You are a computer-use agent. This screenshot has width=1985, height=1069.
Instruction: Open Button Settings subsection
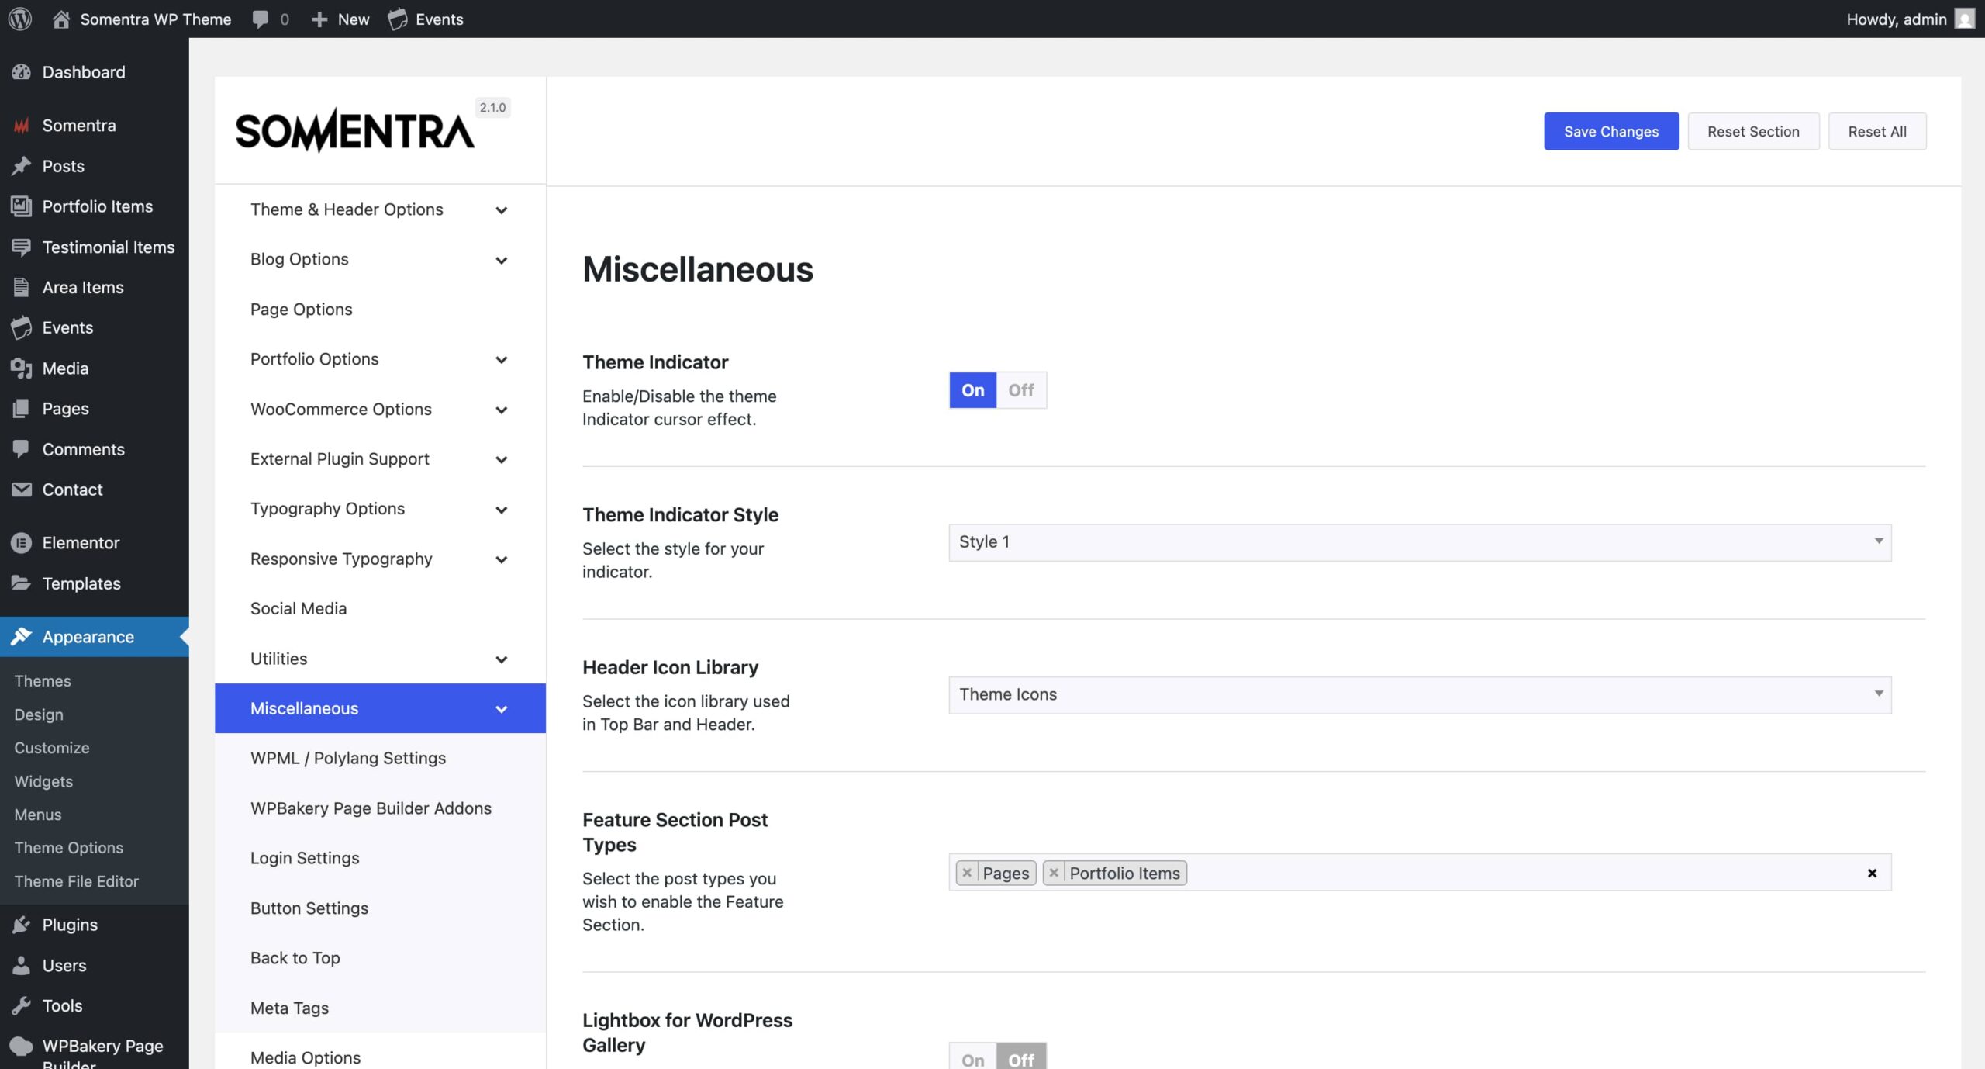[380, 908]
